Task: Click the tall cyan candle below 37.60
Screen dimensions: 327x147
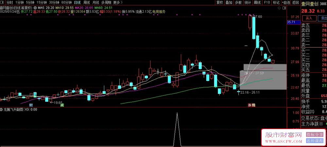Action: 254,28
